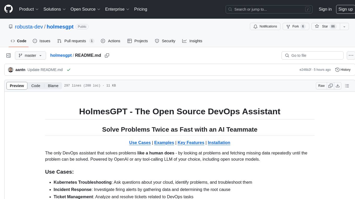Open the star lists dropdown arrow
The width and height of the screenshot is (355, 199).
click(x=344, y=27)
